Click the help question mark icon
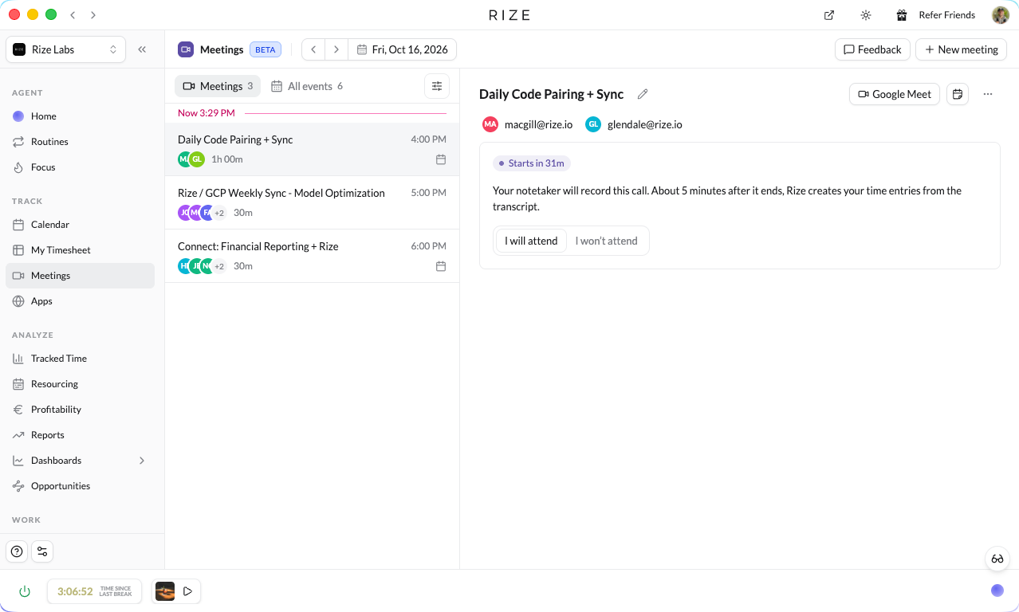This screenshot has width=1019, height=612. [17, 551]
